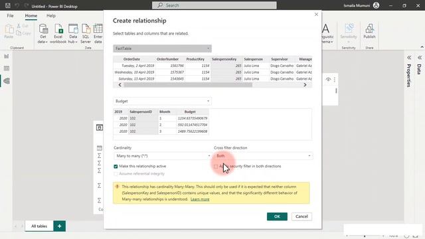Select the 2019 column header in Budget
This screenshot has width=425, height=239.
[x=118, y=112]
